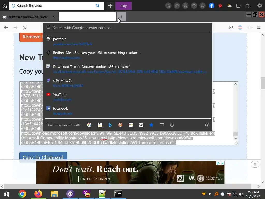Search bookmarks with the star icon
Viewport: 265px width, 199px height.
151,125
